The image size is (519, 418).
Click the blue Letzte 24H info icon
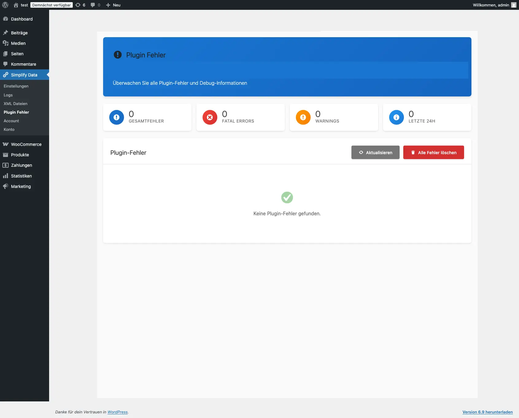396,117
